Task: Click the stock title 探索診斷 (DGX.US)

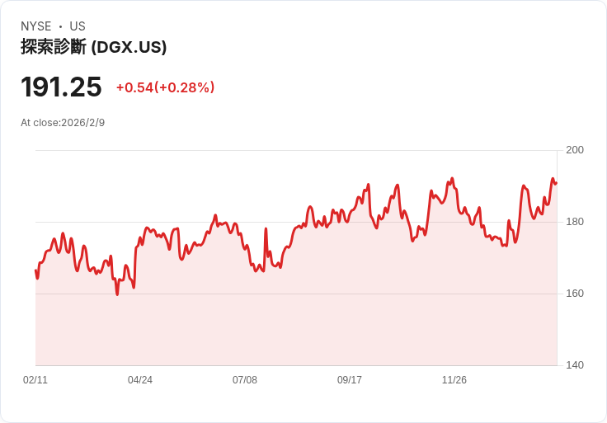Action: [x=94, y=47]
